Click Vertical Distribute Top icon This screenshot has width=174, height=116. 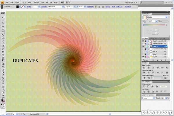pyautogui.click(x=144, y=72)
